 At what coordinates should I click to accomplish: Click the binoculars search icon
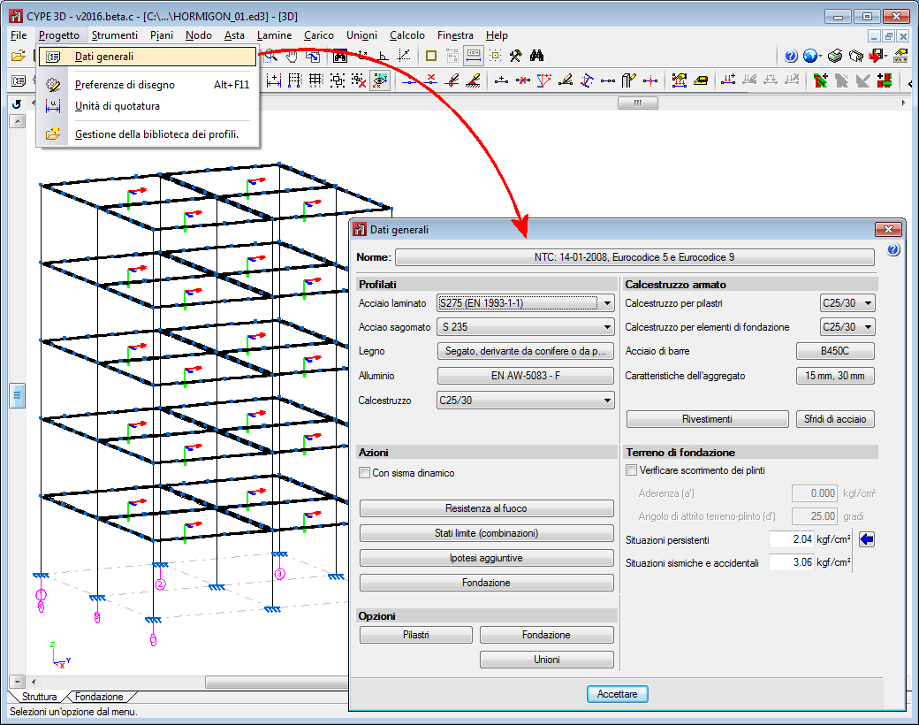537,56
